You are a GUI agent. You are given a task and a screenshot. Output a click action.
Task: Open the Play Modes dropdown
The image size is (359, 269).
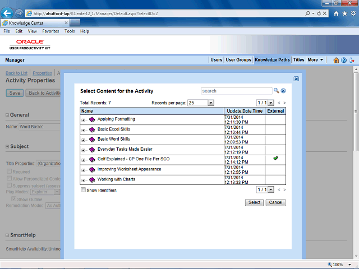click(x=57, y=192)
